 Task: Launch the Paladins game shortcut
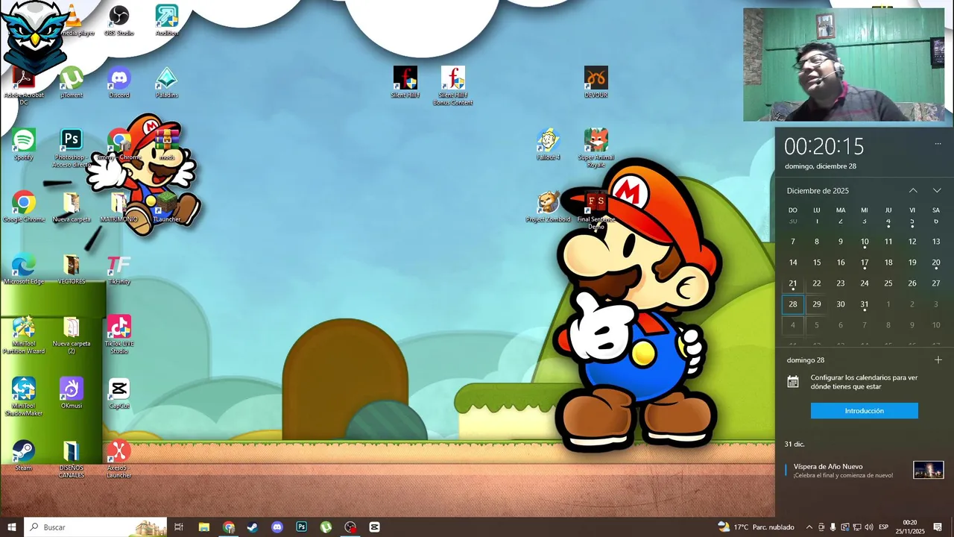pyautogui.click(x=167, y=82)
